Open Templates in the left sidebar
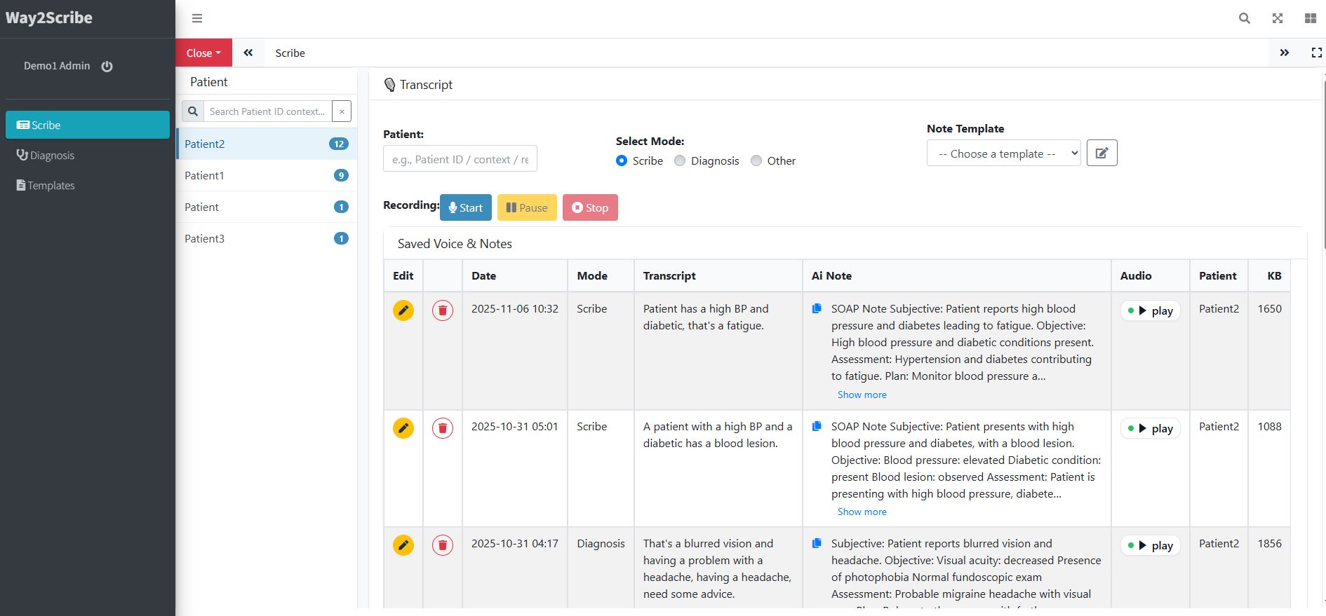Viewport: 1326px width, 616px height. point(51,186)
